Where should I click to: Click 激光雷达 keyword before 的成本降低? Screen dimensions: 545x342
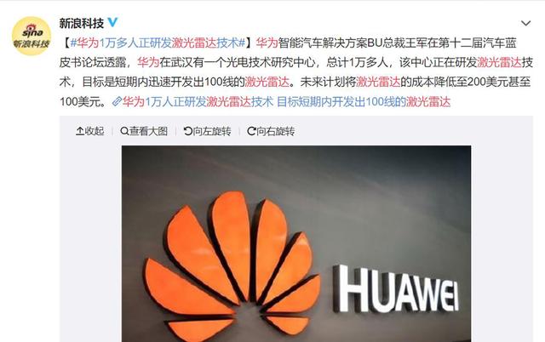point(378,82)
